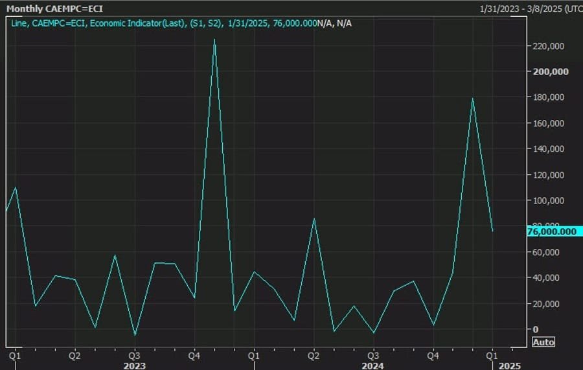Click the 2023 year label on time axis

click(134, 365)
